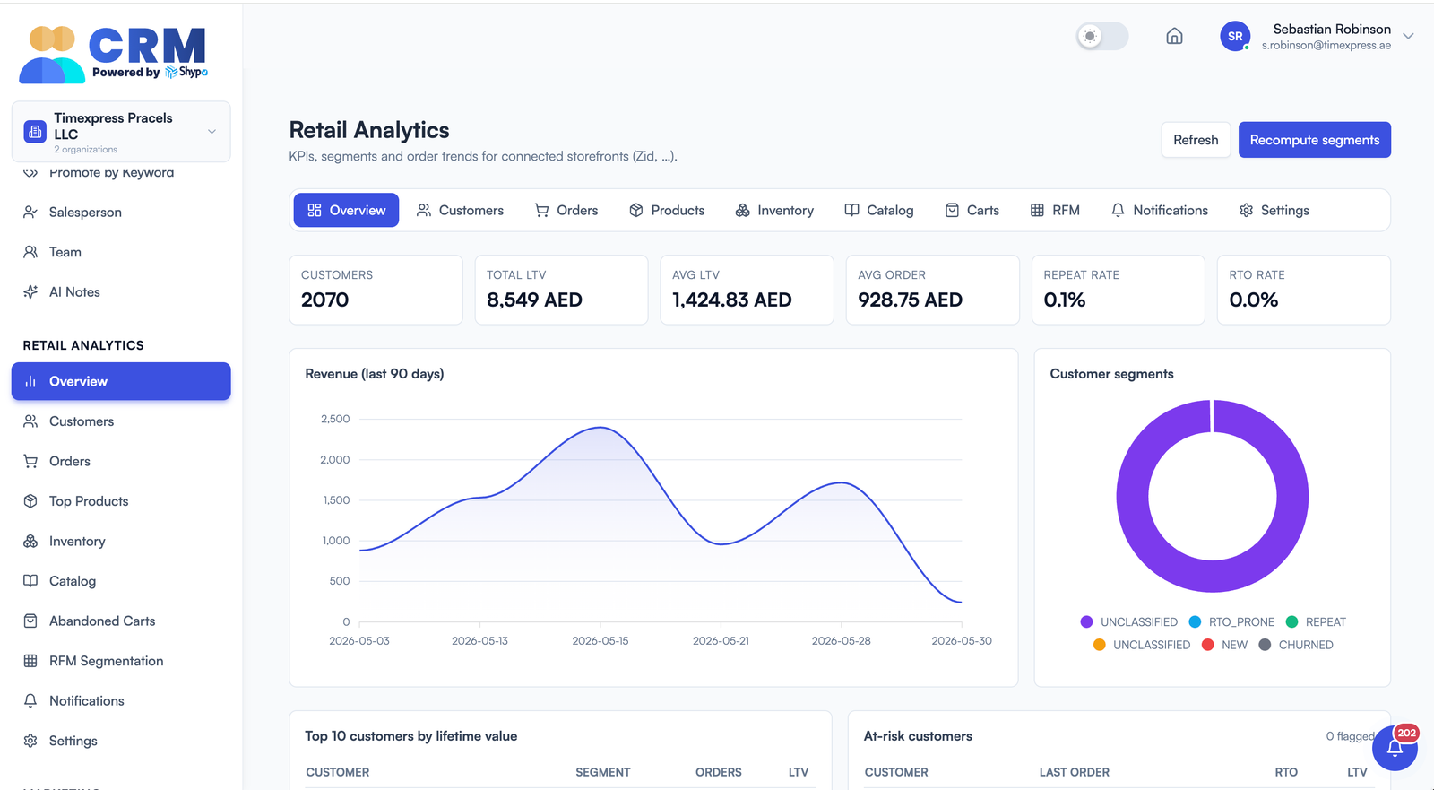Image resolution: width=1434 pixels, height=790 pixels.
Task: Click the Recompute segments button
Action: (1315, 140)
